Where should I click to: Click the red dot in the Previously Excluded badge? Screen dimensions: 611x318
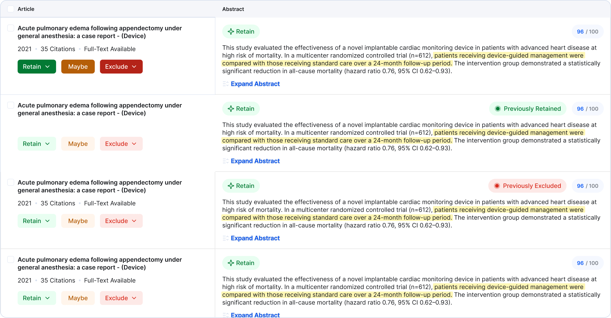(x=497, y=186)
